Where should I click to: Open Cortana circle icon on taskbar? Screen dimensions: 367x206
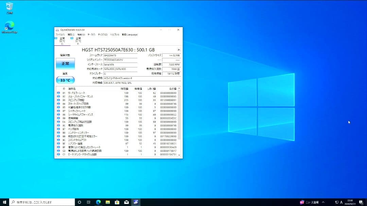point(79,202)
